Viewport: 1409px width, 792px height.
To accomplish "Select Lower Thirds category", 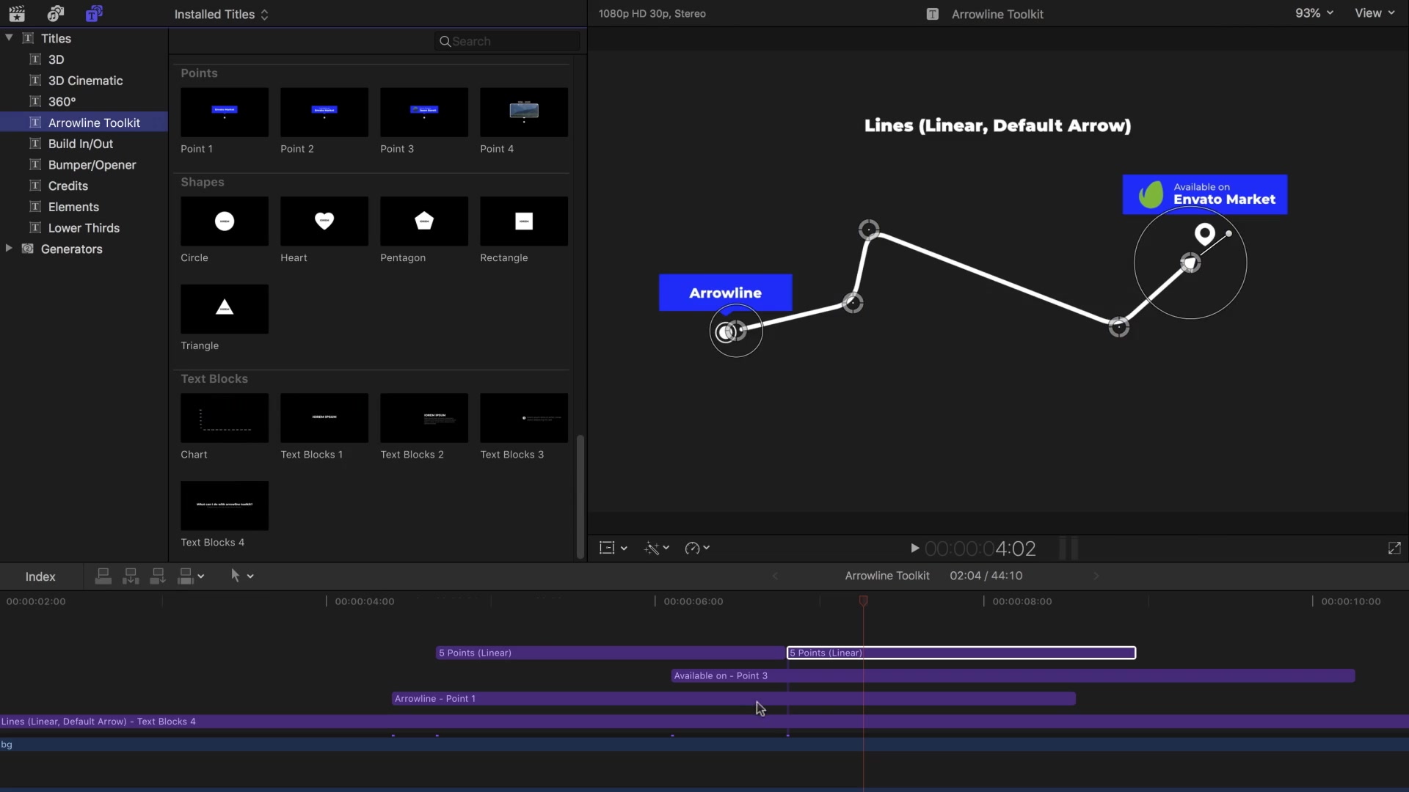I will click(84, 228).
